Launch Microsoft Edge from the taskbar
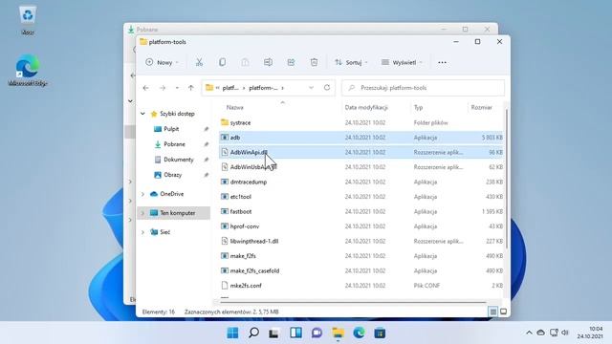 (x=360, y=333)
